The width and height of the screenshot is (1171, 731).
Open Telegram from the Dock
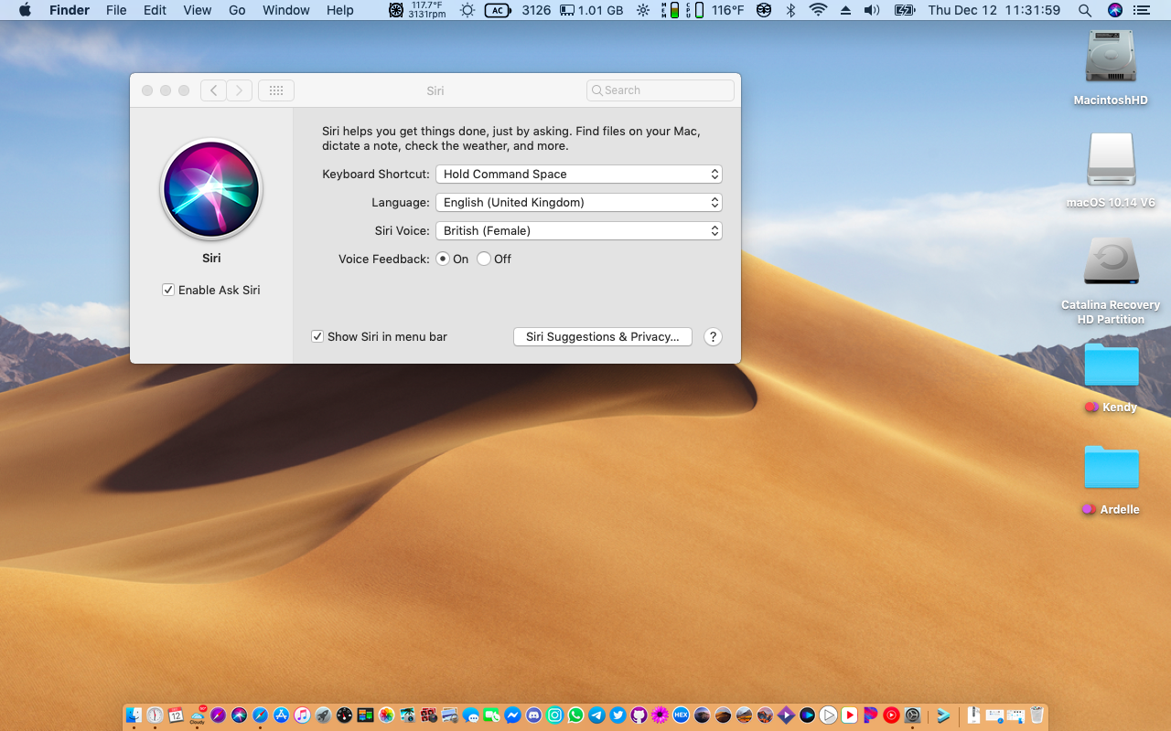pos(596,715)
